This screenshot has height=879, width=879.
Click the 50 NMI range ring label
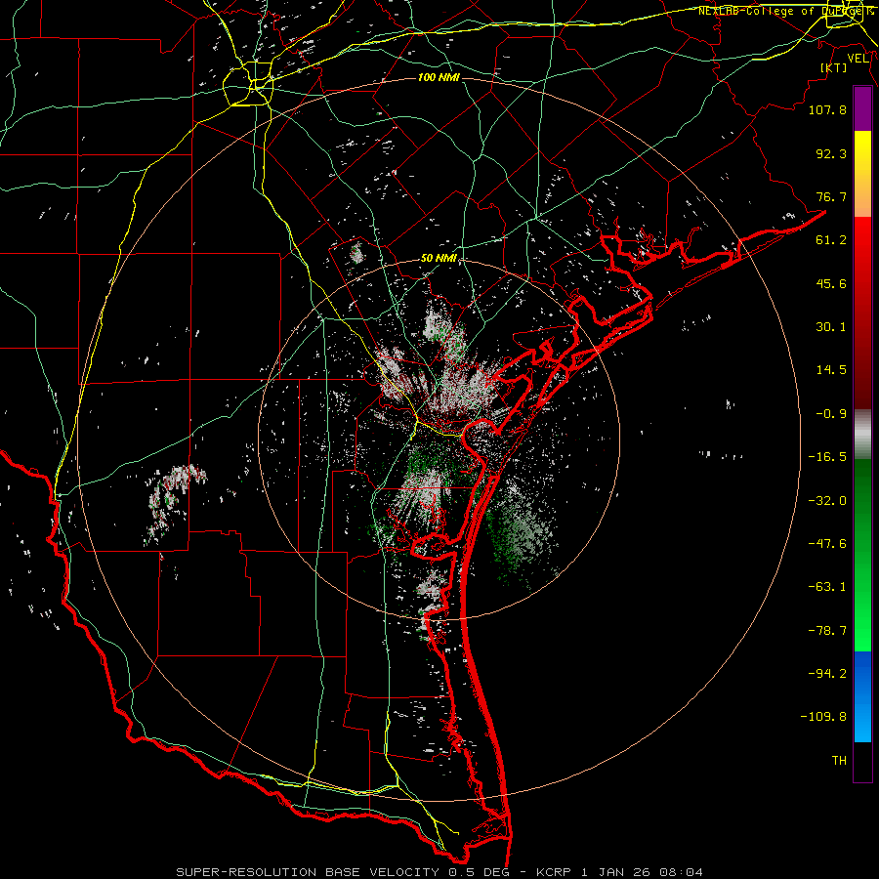[x=439, y=259]
